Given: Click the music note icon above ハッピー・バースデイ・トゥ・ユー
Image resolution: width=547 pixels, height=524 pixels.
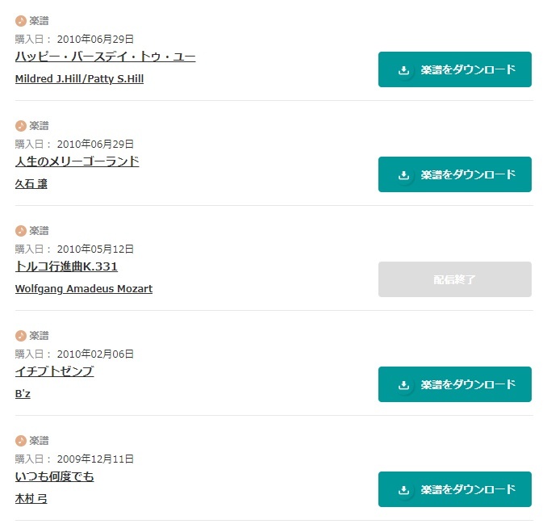Looking at the screenshot, I should pos(21,21).
